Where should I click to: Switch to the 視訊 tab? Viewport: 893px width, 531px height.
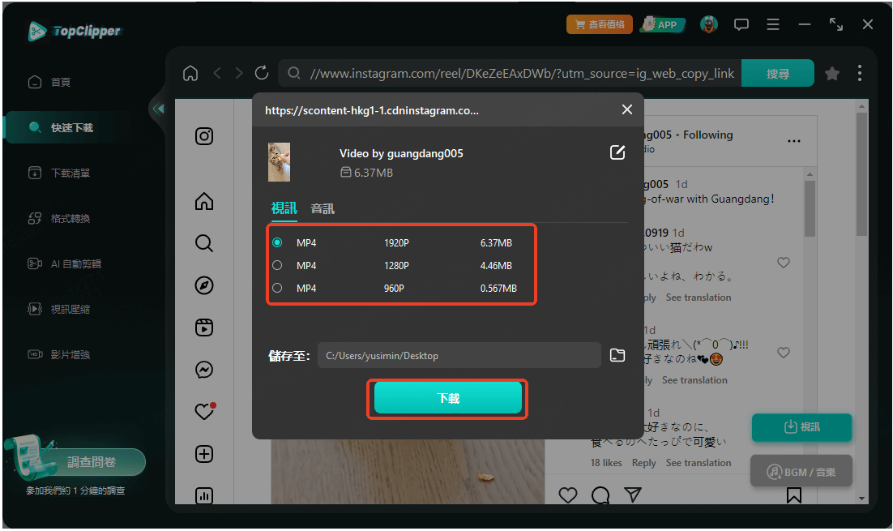click(284, 208)
